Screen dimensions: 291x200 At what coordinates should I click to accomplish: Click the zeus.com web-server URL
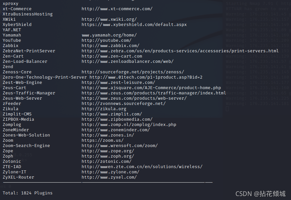coord(134,98)
